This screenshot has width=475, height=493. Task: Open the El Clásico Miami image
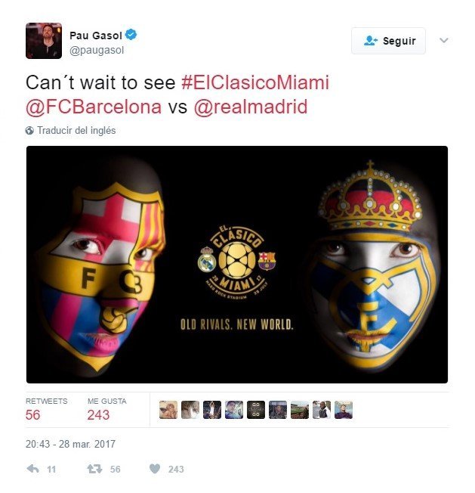[x=237, y=265]
